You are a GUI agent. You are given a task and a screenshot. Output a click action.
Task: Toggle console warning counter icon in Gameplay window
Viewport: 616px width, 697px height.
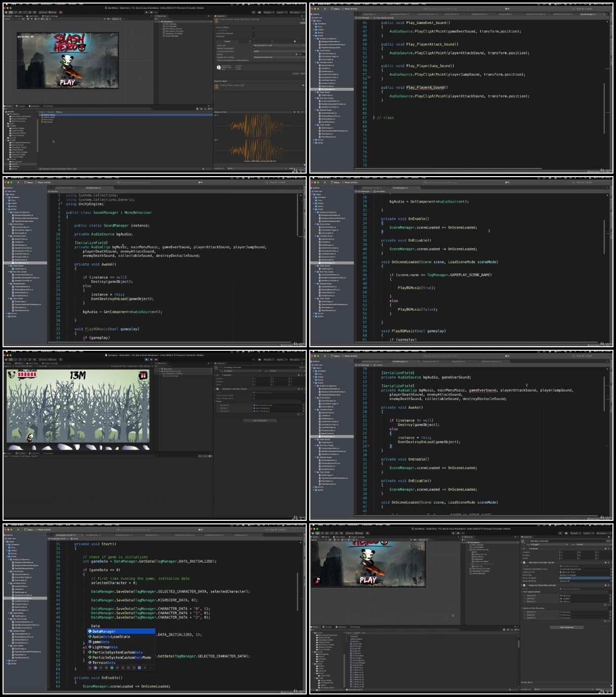click(x=205, y=456)
